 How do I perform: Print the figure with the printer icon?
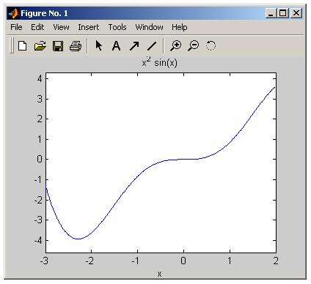click(x=76, y=46)
